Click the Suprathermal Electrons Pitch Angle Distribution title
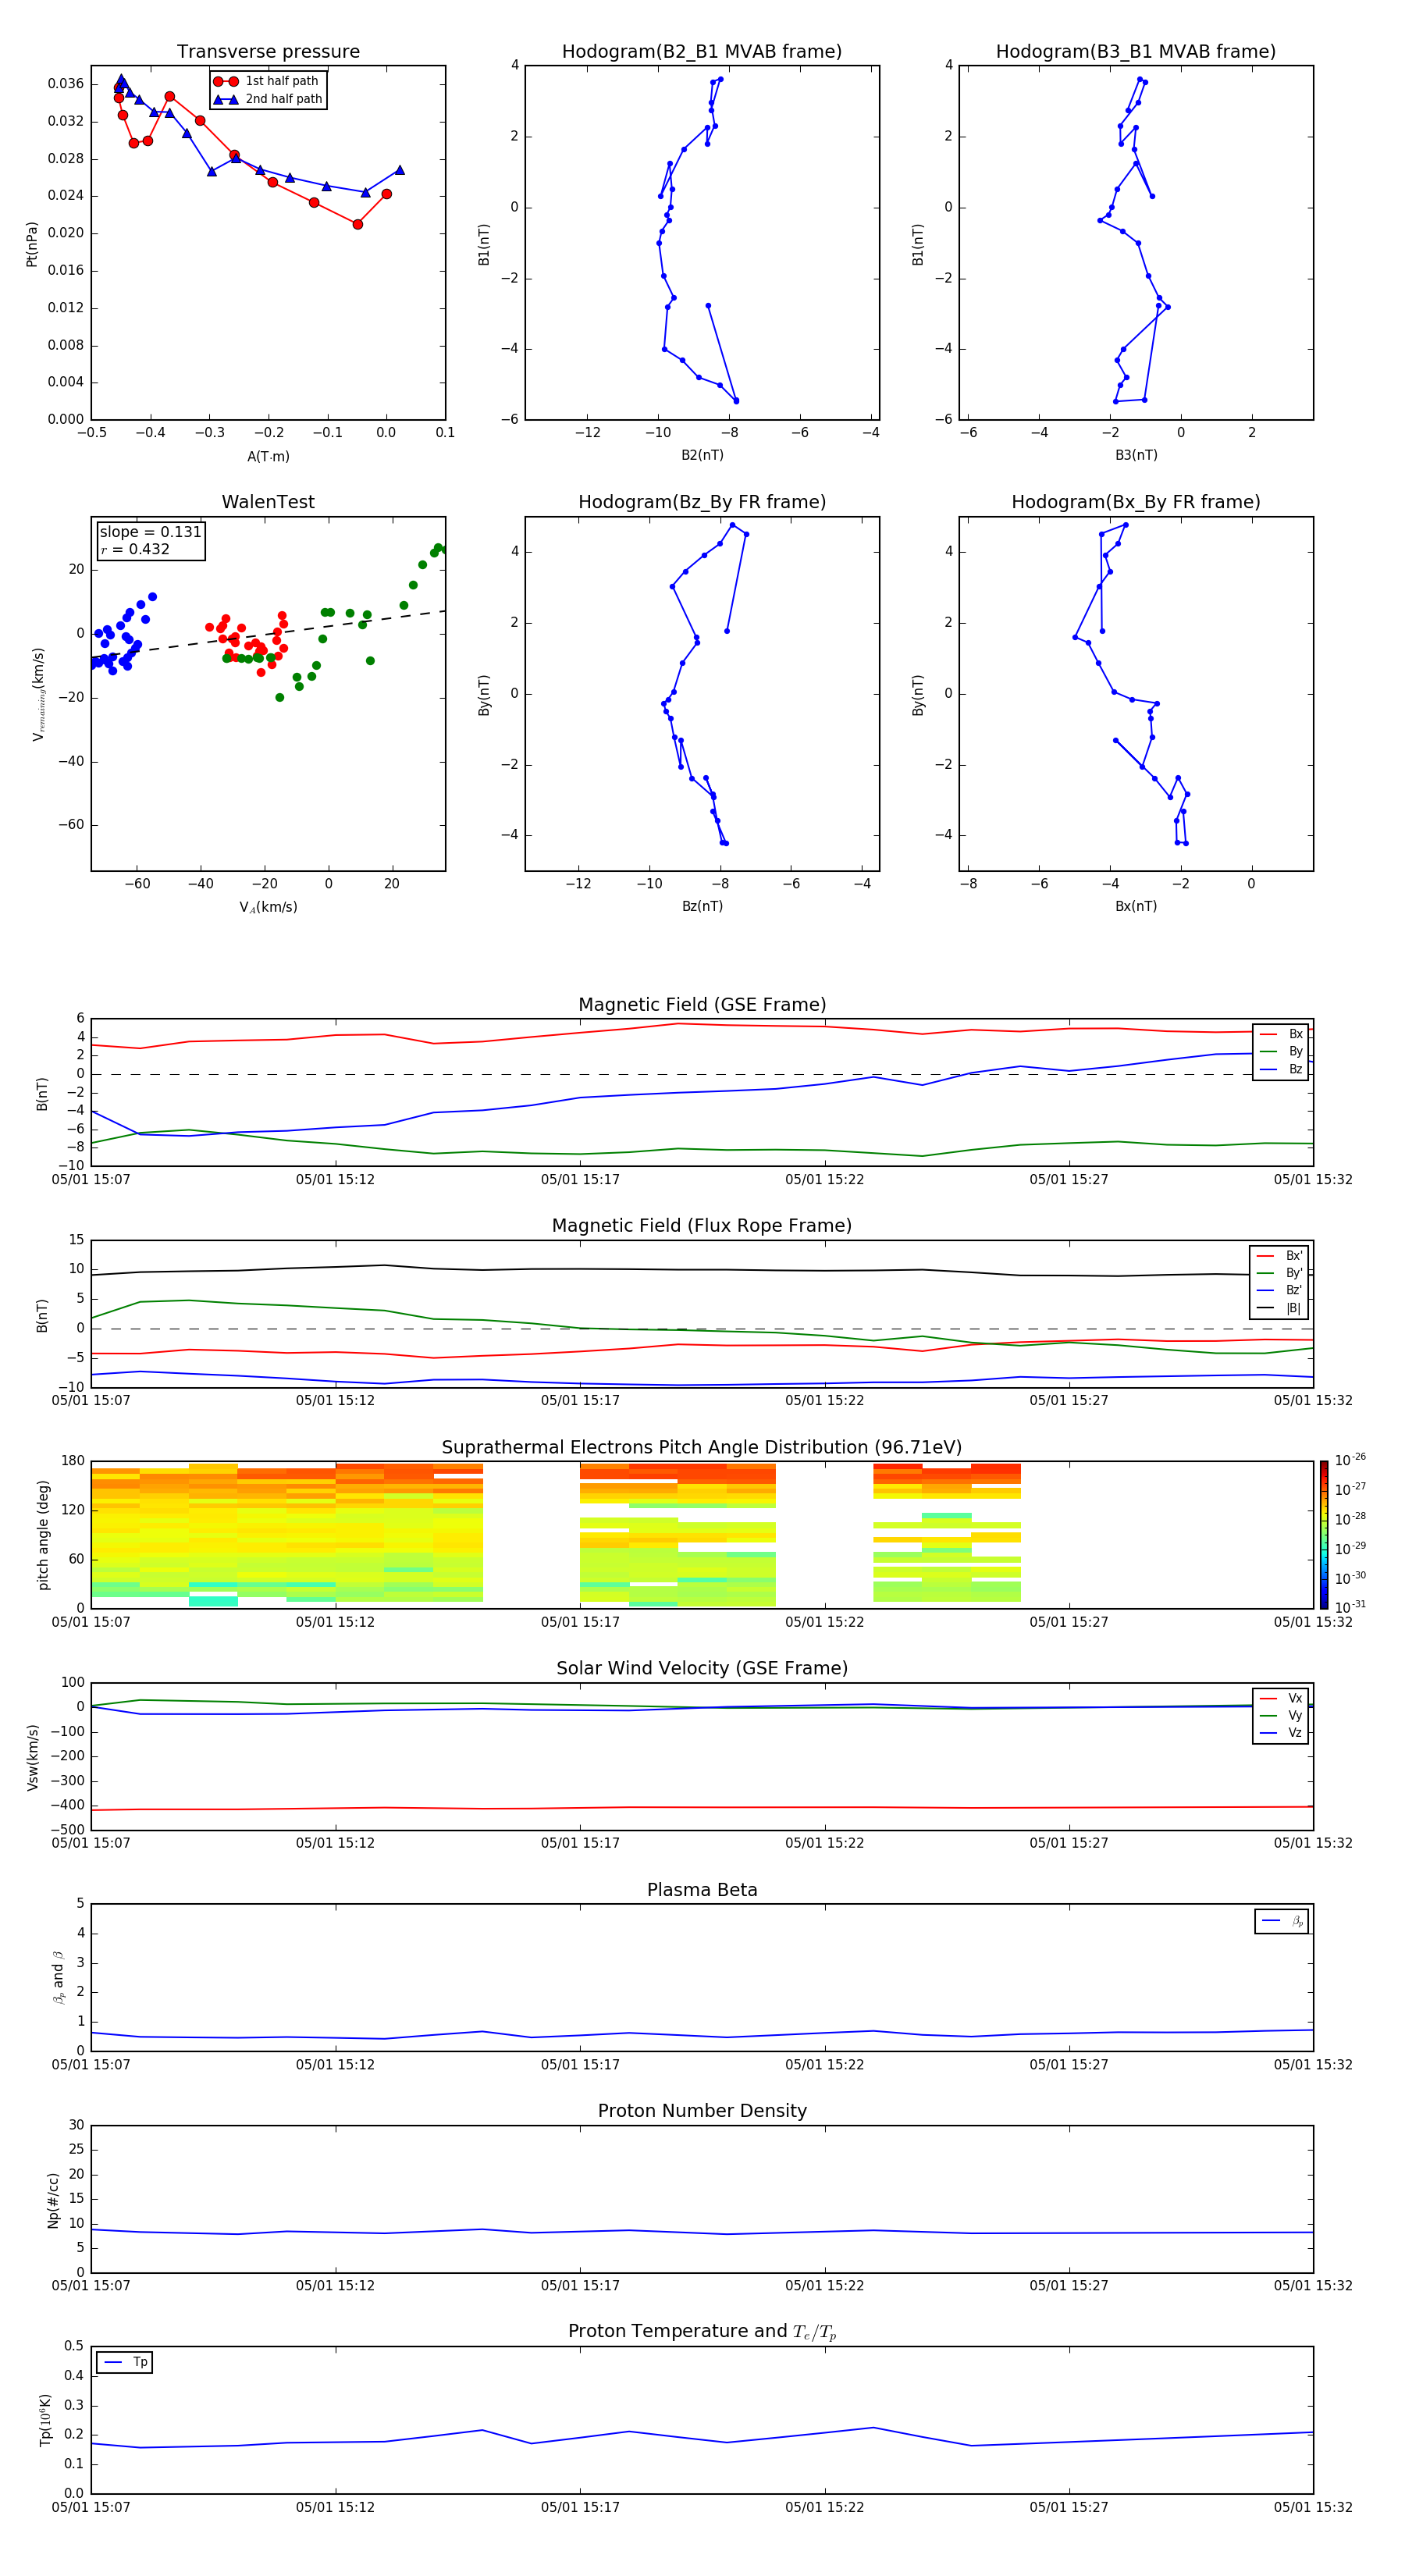Viewport: 1405px width, 2576px height. [702, 1448]
